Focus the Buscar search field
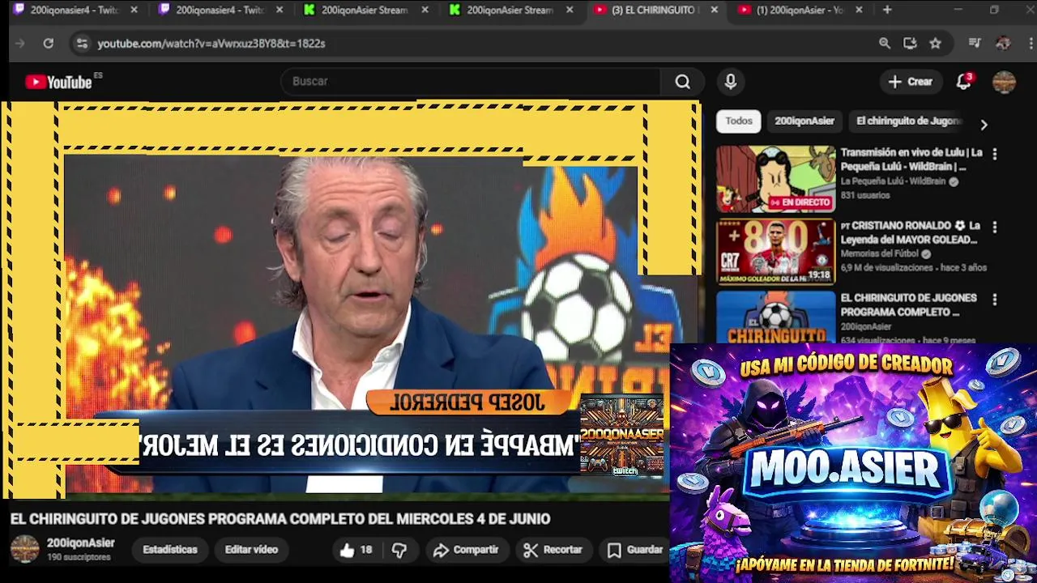Screen dimensions: 1037x583 click(x=470, y=82)
